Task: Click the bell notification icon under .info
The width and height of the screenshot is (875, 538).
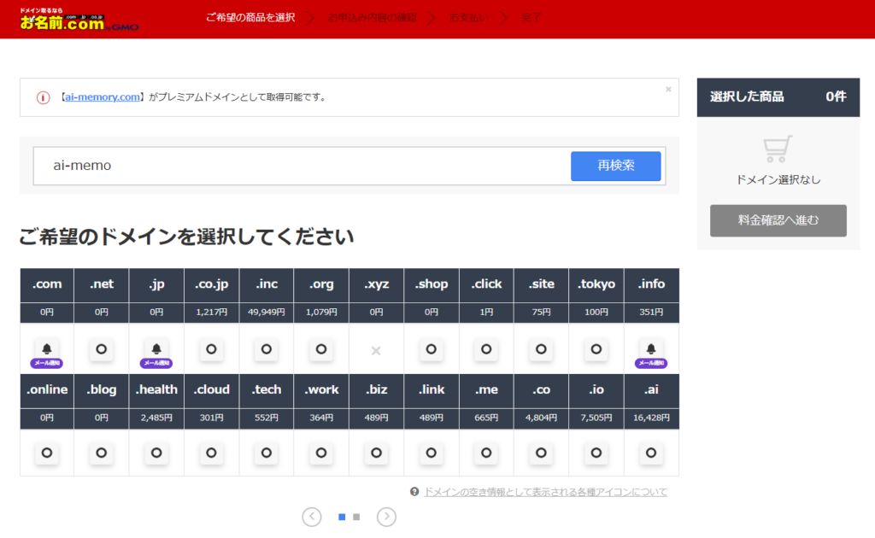Action: tap(650, 348)
